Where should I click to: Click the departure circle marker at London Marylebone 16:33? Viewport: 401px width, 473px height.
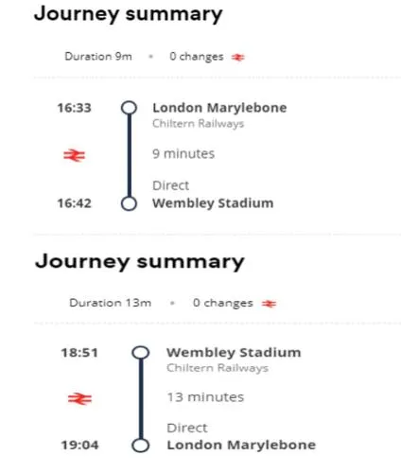click(x=129, y=108)
